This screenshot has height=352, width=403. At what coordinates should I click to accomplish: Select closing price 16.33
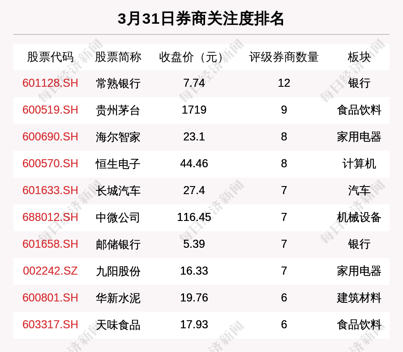(x=194, y=271)
